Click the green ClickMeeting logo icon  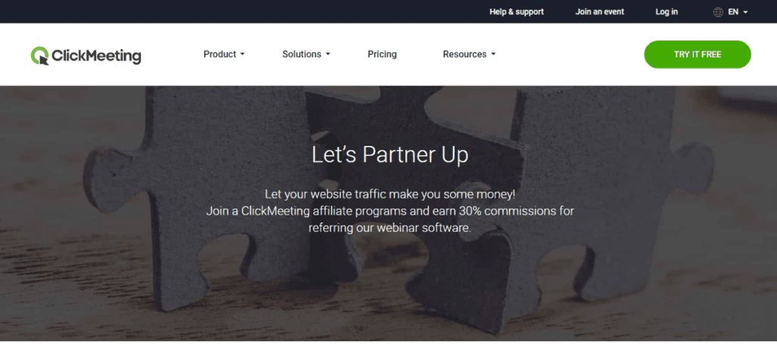[39, 55]
